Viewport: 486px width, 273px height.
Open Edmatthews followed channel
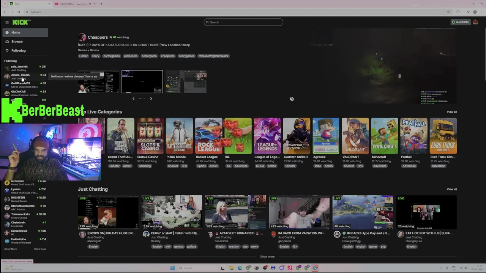25,232
